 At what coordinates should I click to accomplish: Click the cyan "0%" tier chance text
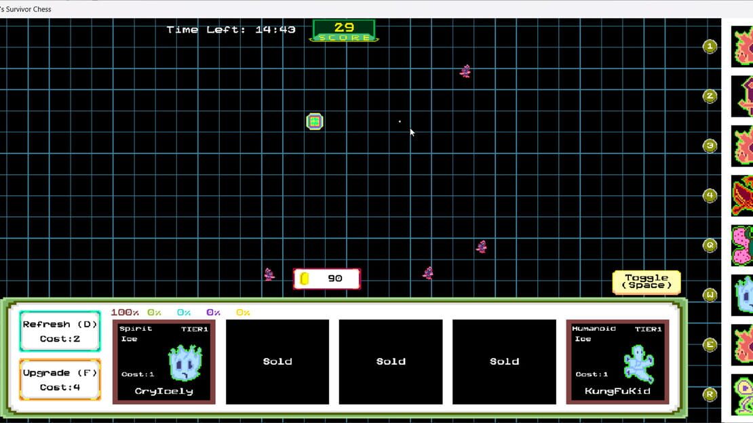(x=184, y=312)
